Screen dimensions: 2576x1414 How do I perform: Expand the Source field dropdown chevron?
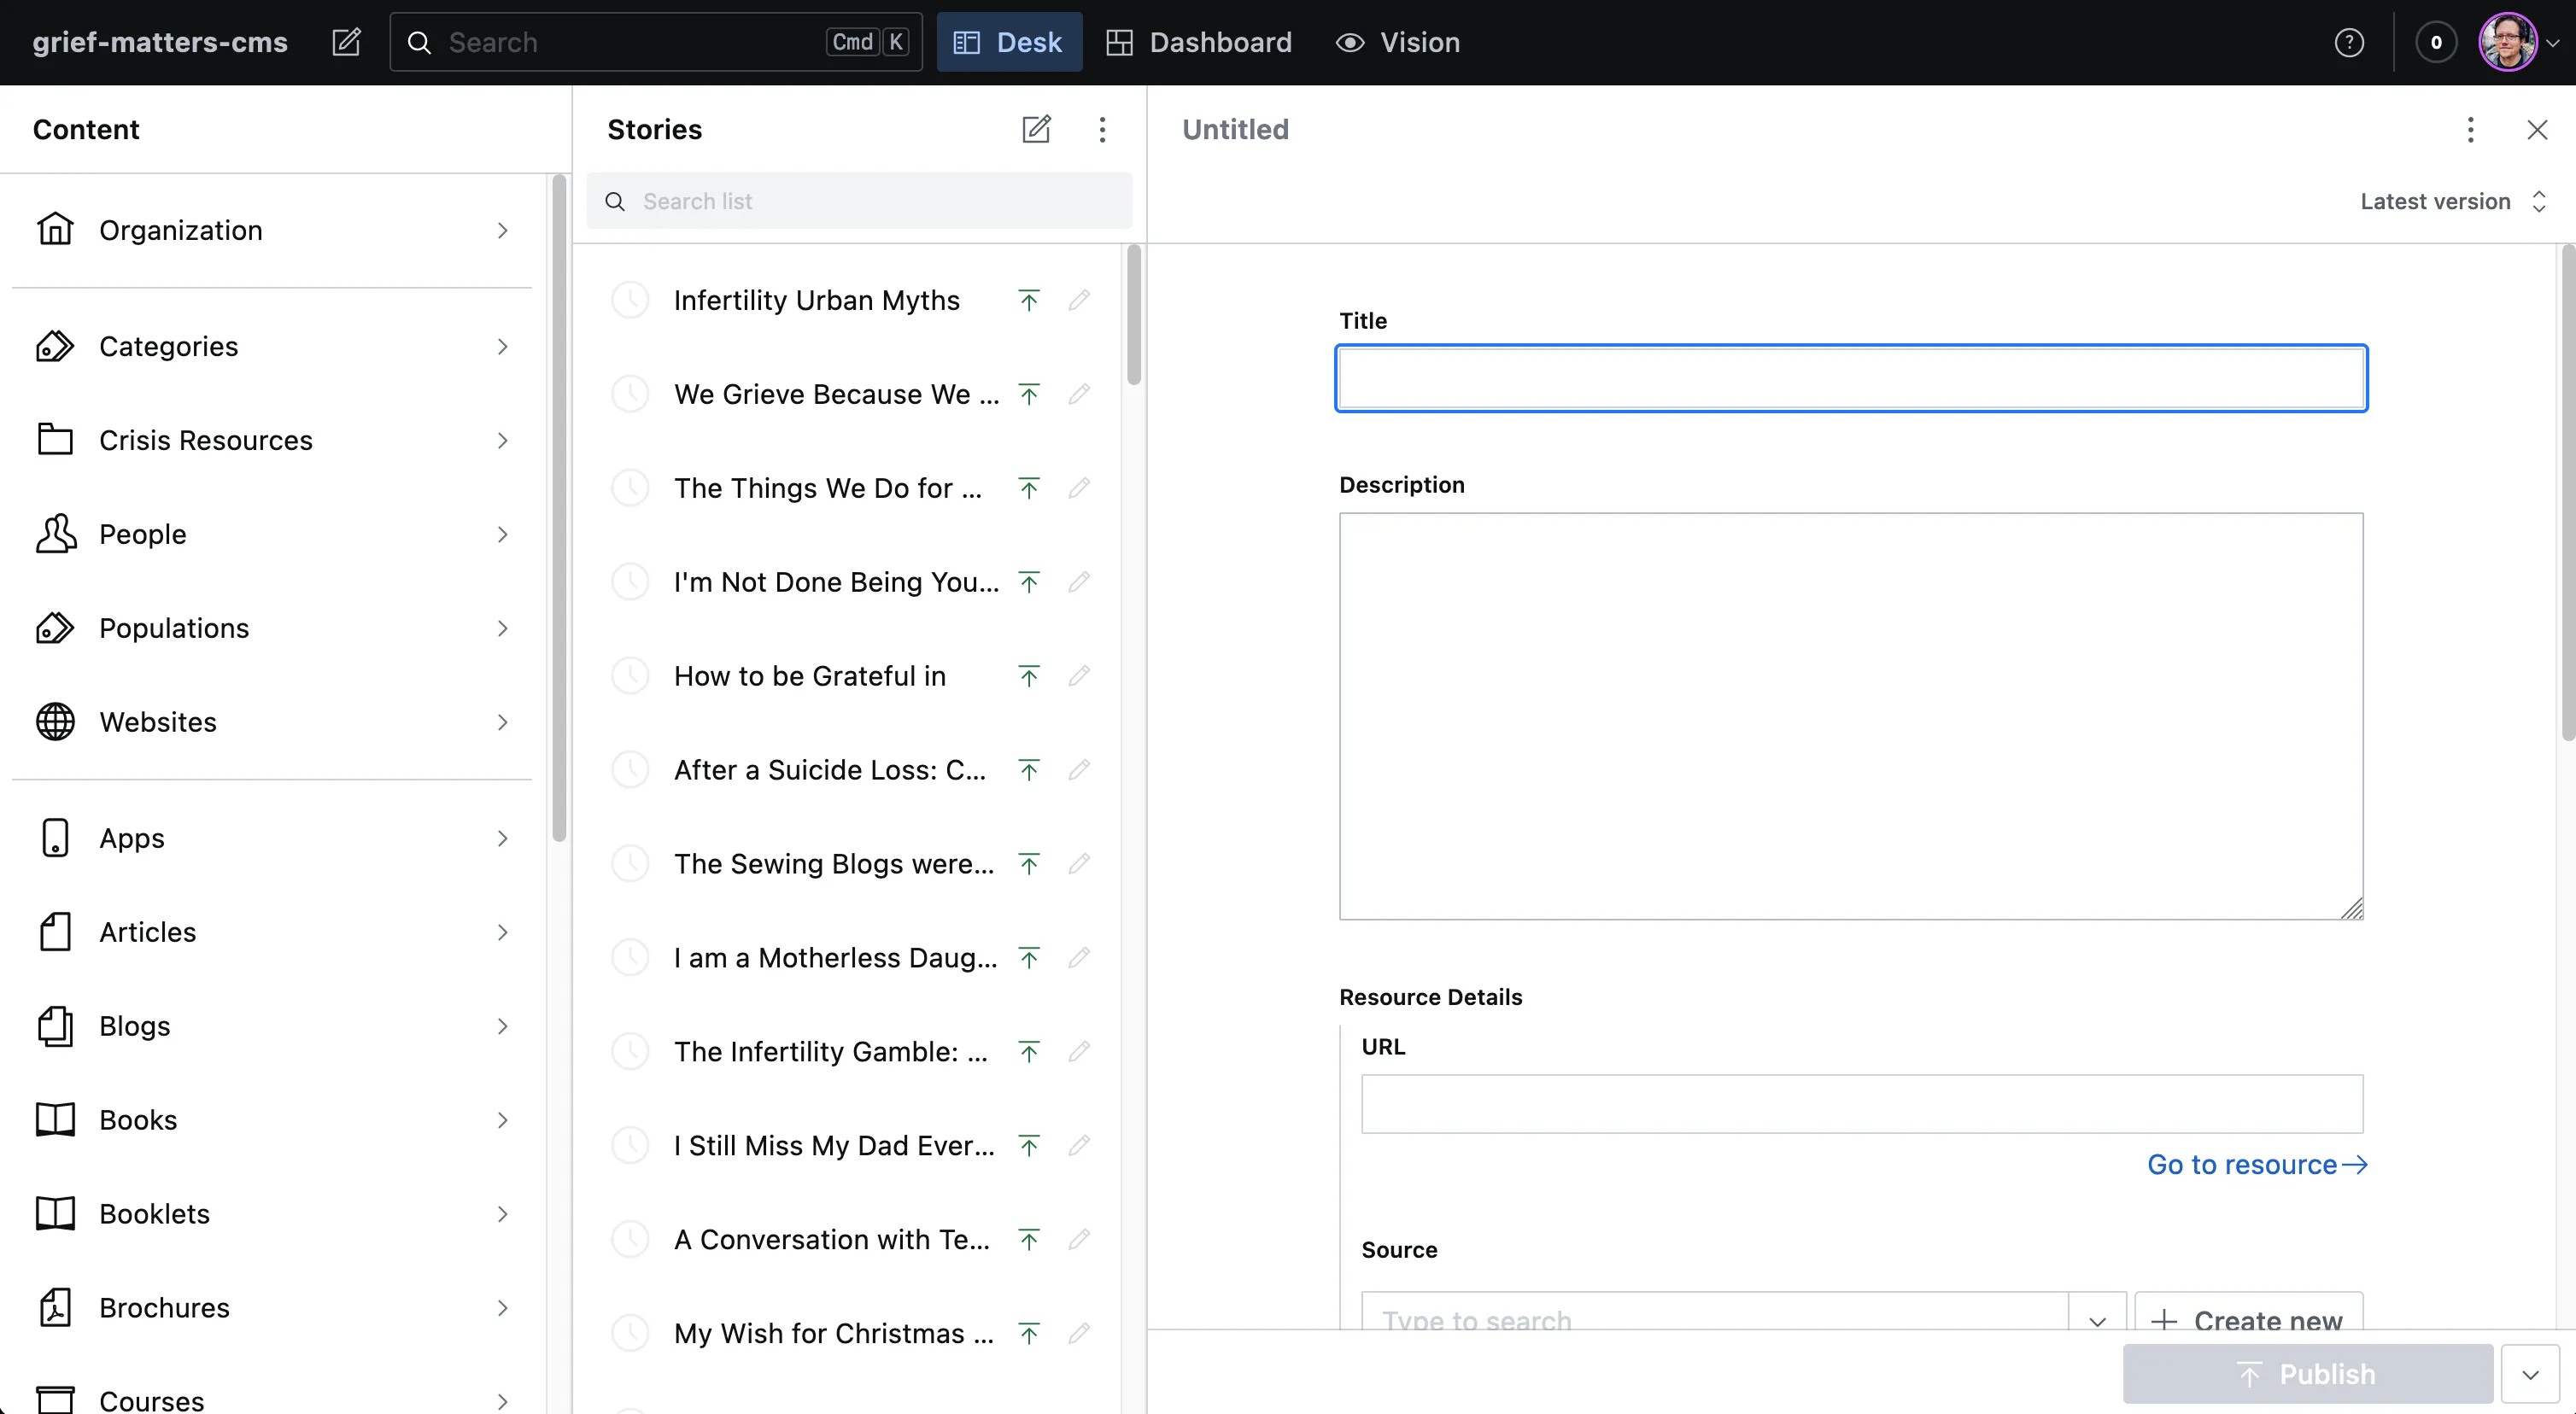pyautogui.click(x=2097, y=1320)
